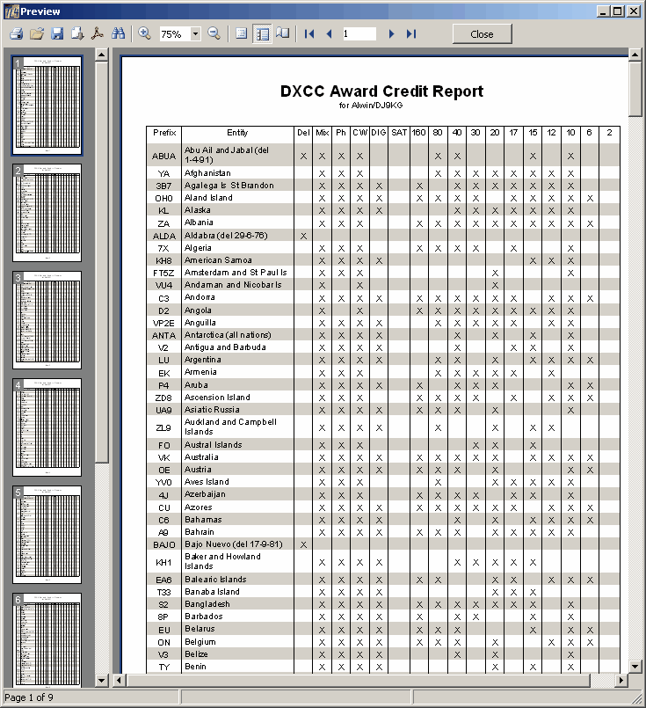646x708 pixels.
Task: Click the page number input field
Action: point(359,34)
